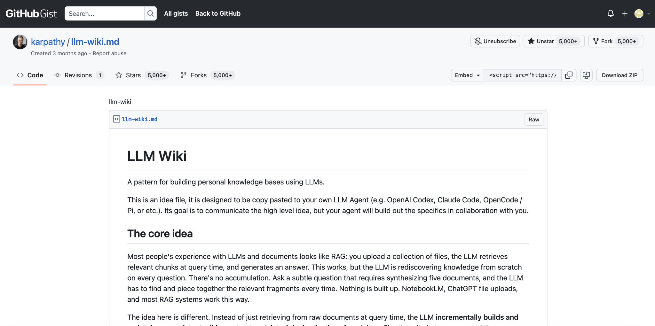Copy the embed script to clipboard
This screenshot has height=326, width=655.
(569, 75)
